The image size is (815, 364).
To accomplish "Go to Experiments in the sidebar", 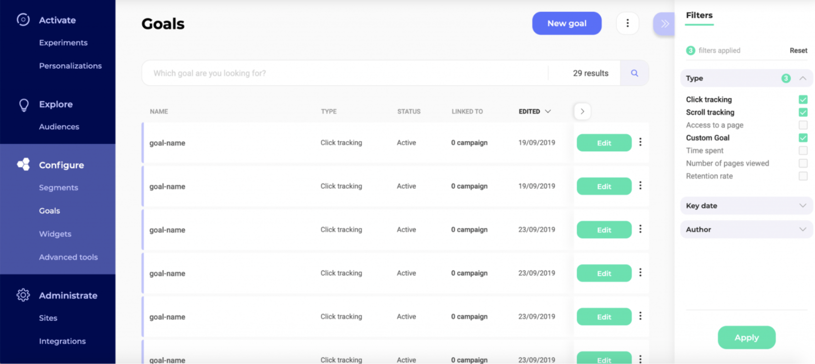I will [63, 43].
